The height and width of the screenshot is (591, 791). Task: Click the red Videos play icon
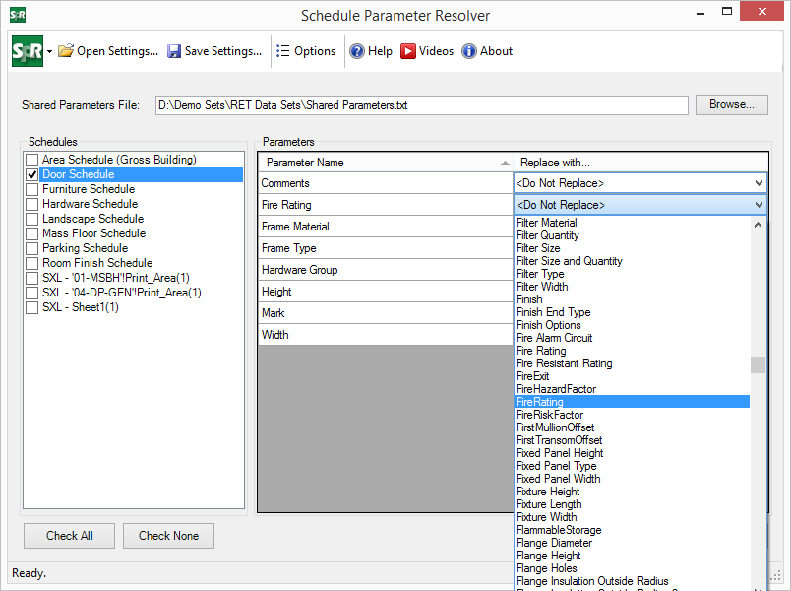(x=408, y=51)
